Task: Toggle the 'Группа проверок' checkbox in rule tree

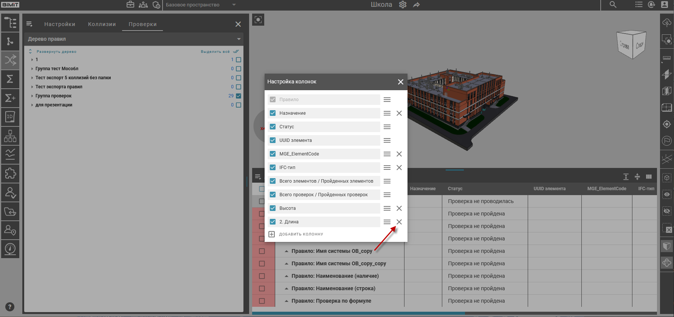Action: point(239,96)
